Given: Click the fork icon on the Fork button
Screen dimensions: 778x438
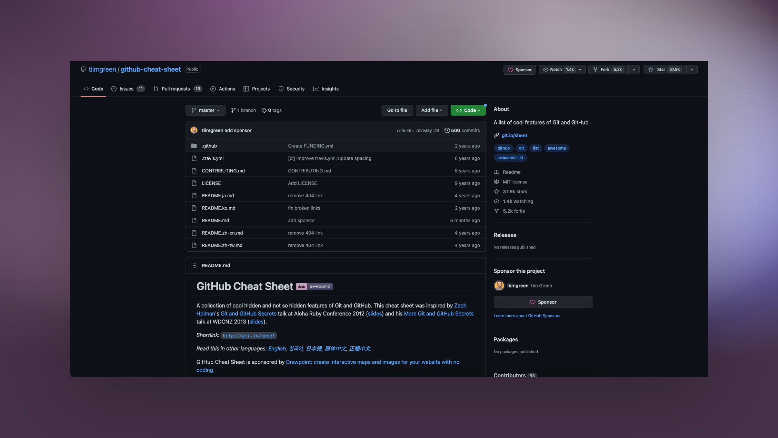Looking at the screenshot, I should 596,69.
